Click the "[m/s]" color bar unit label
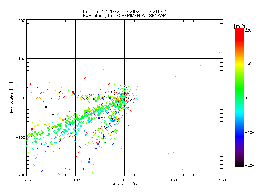This screenshot has height=196, width=262. [x=241, y=26]
